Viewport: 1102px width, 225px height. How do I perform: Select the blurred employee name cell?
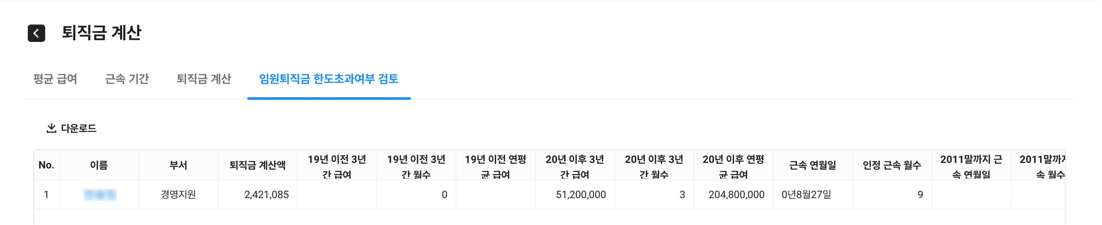click(100, 195)
